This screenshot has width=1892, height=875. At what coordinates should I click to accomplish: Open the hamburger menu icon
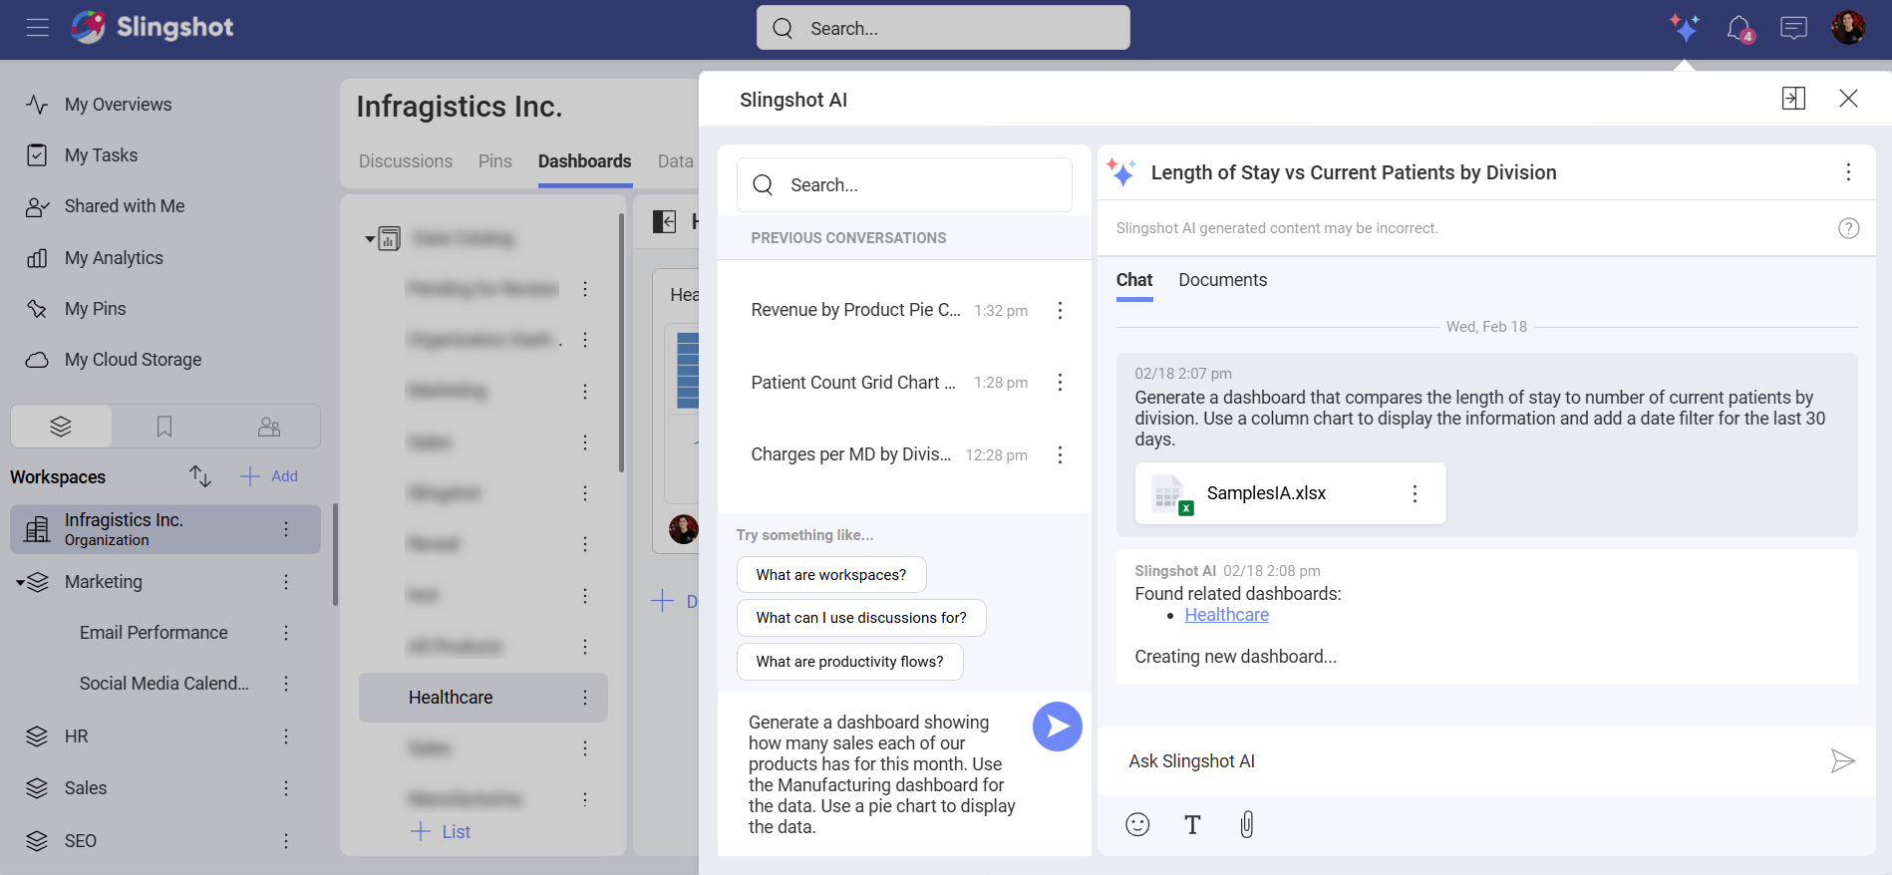click(x=37, y=28)
